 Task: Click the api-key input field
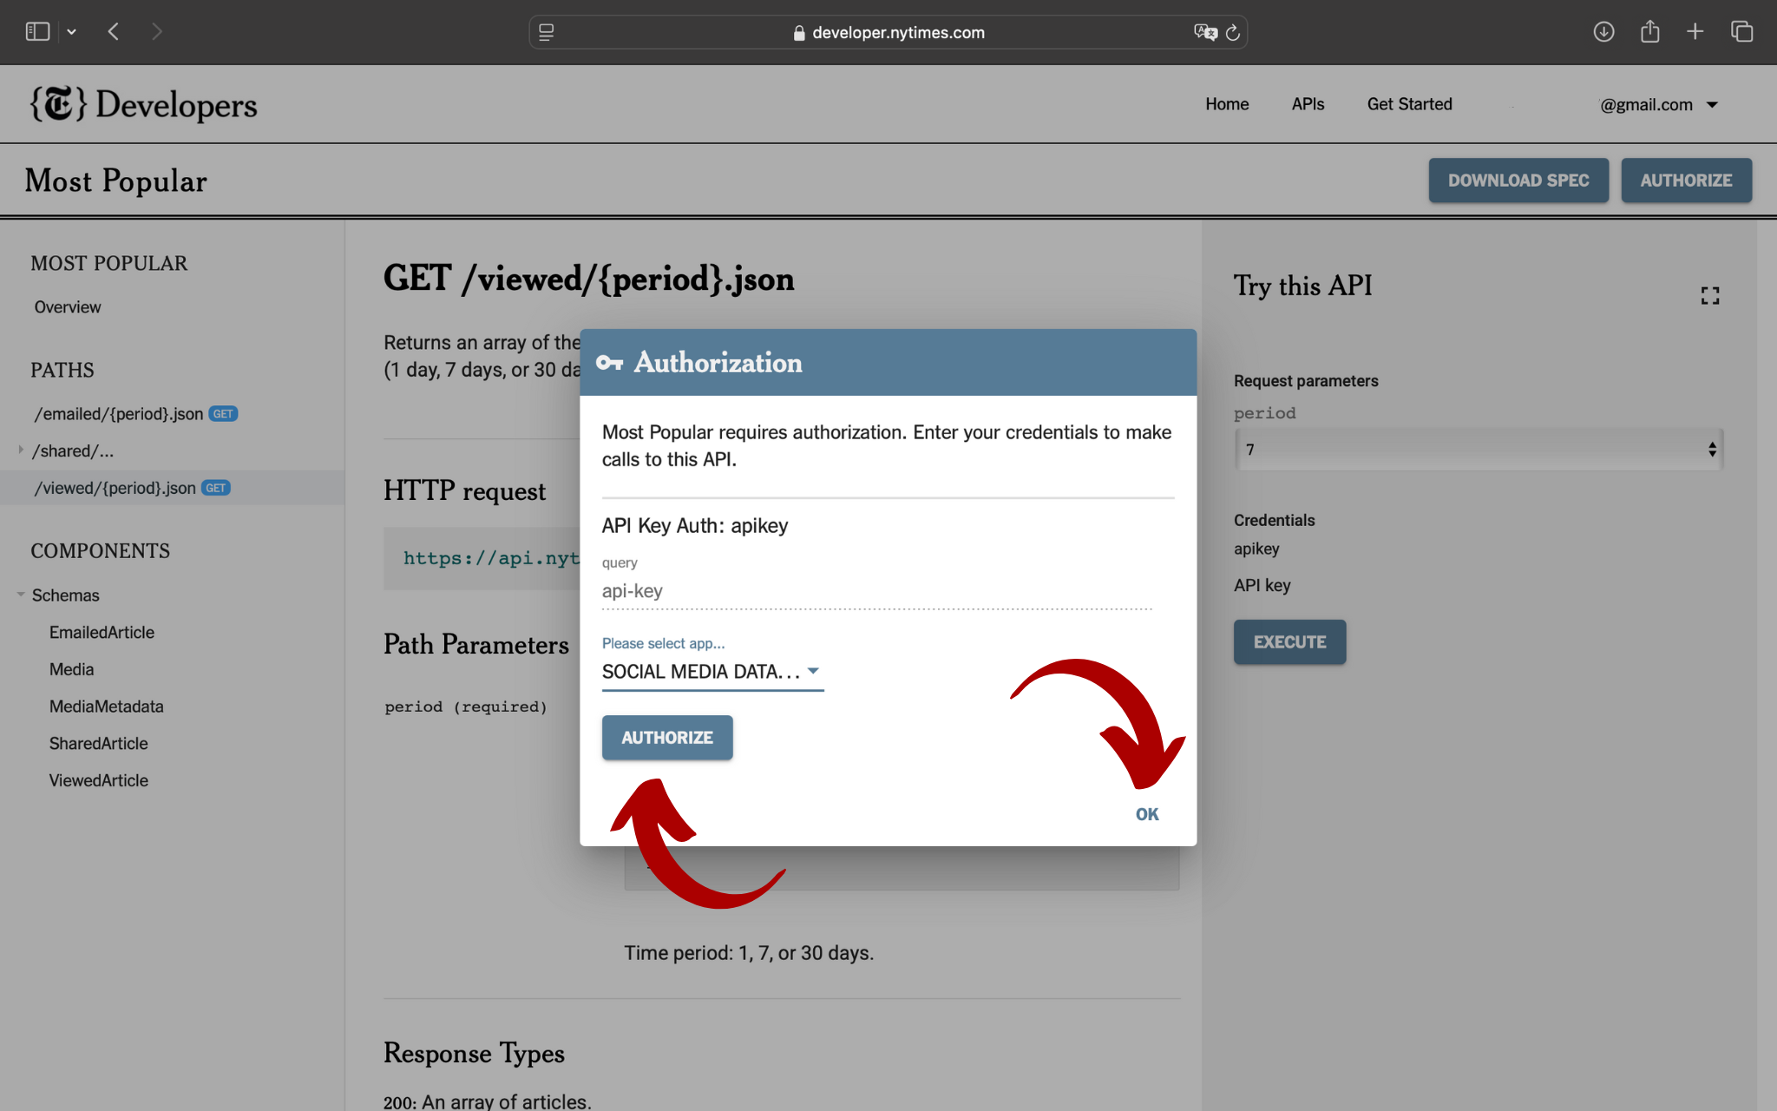pyautogui.click(x=877, y=591)
